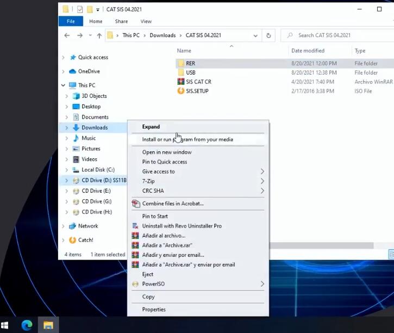394x333 pixels.
Task: Click the 3D Objects cube icon
Action: pyautogui.click(x=76, y=96)
